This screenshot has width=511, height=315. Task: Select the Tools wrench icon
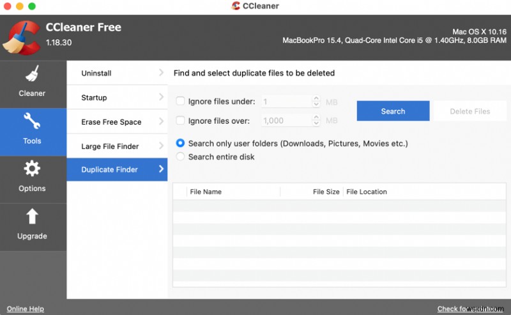coord(32,121)
